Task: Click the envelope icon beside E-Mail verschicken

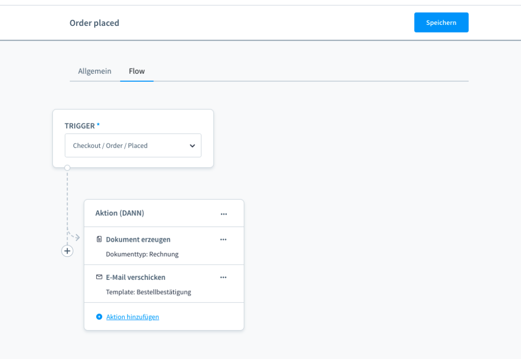Action: tap(99, 277)
